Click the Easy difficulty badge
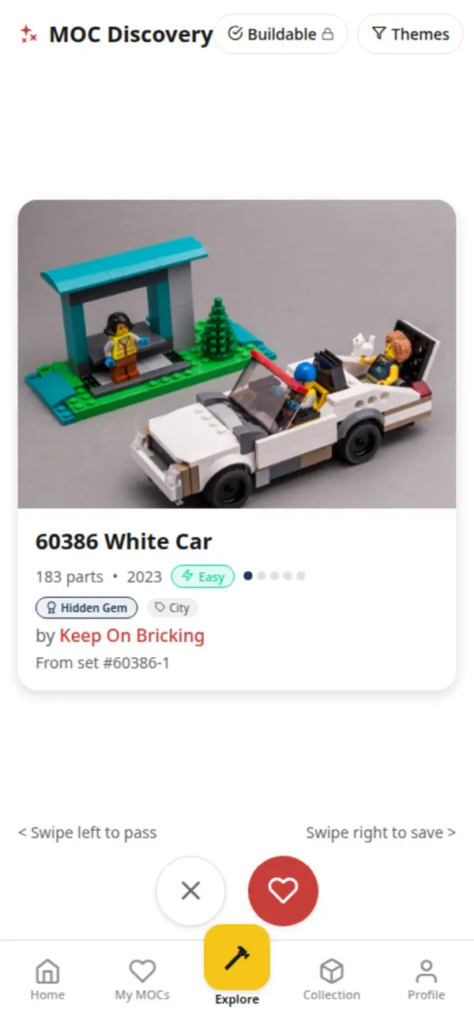Image resolution: width=474 pixels, height=1028 pixels. tap(203, 576)
